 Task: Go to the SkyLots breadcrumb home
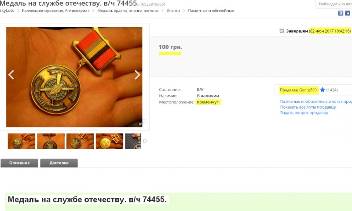[x=7, y=11]
